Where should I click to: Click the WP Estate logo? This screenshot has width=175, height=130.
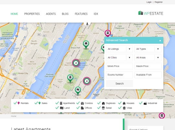coord(151,13)
